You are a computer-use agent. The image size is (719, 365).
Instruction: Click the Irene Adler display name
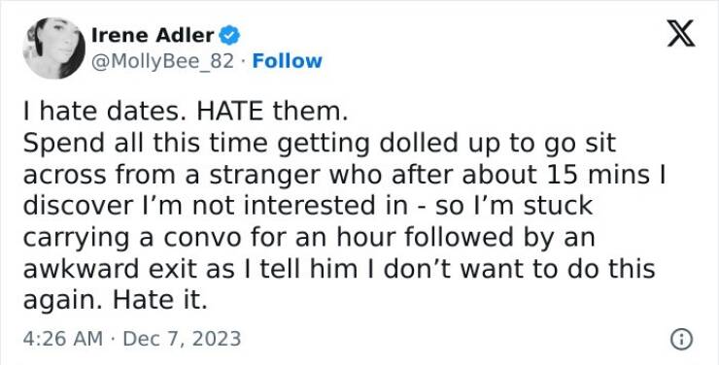click(153, 35)
